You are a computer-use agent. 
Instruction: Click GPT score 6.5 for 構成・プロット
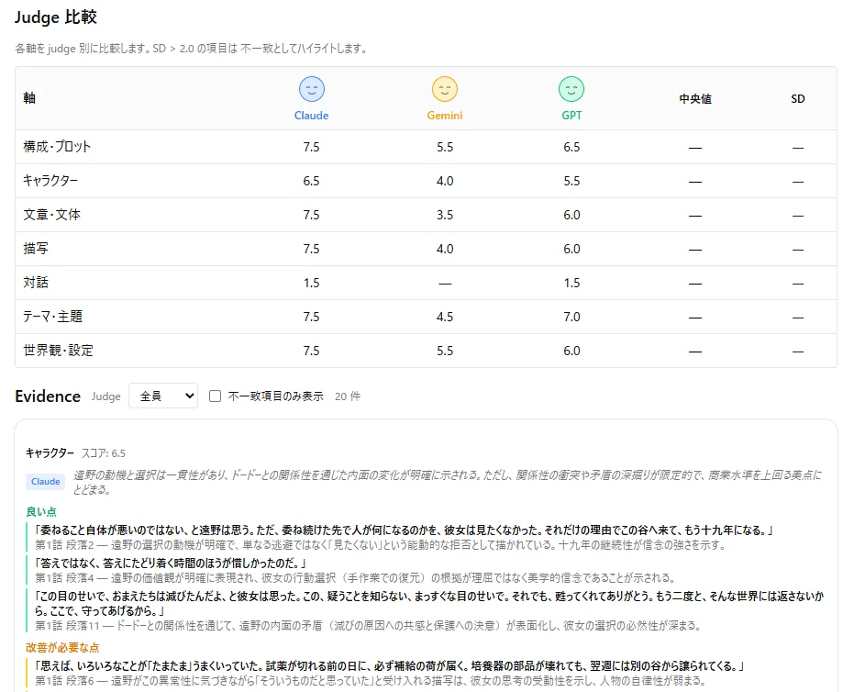571,147
